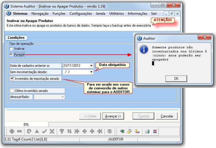Click the up triangle edit toolbar icon
Image resolution: width=216 pixels, height=148 pixels.
click(37, 131)
